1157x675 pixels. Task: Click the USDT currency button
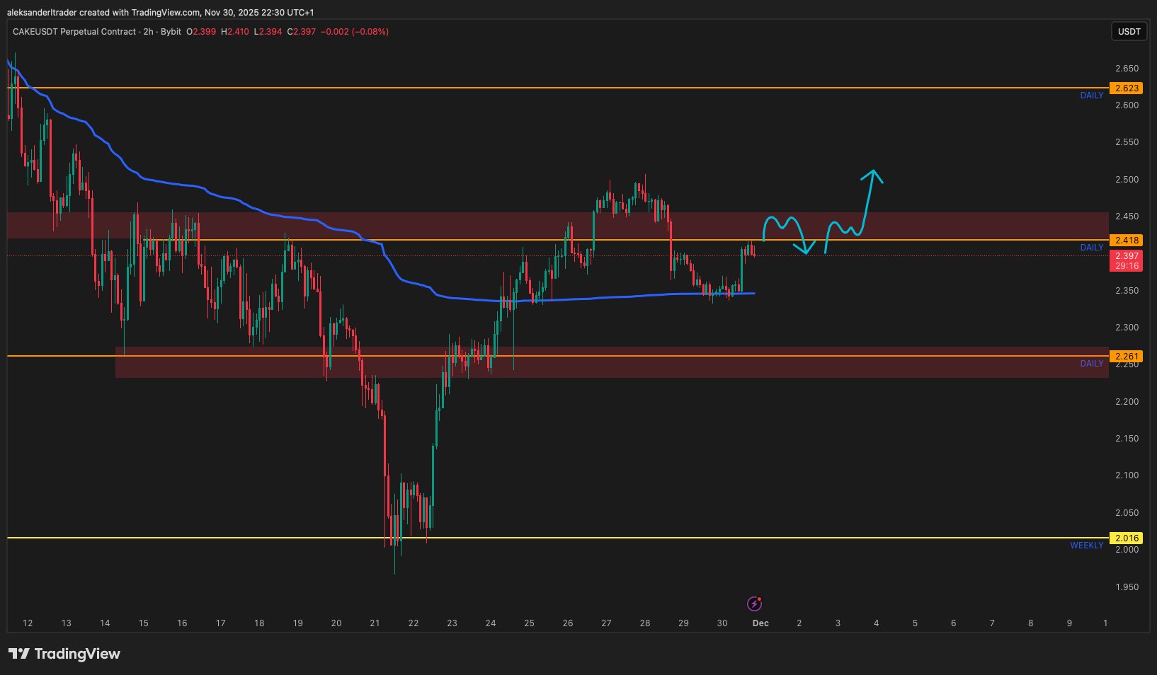point(1129,31)
